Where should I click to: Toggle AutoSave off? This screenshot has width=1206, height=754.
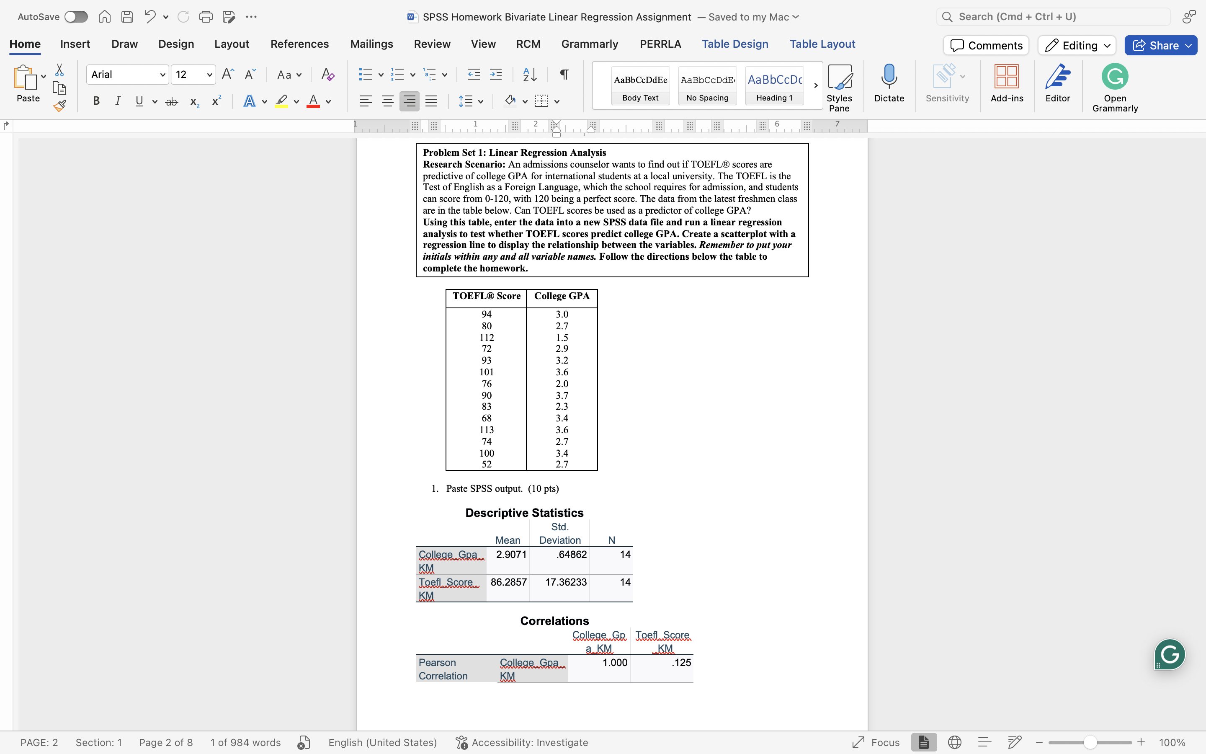click(76, 16)
